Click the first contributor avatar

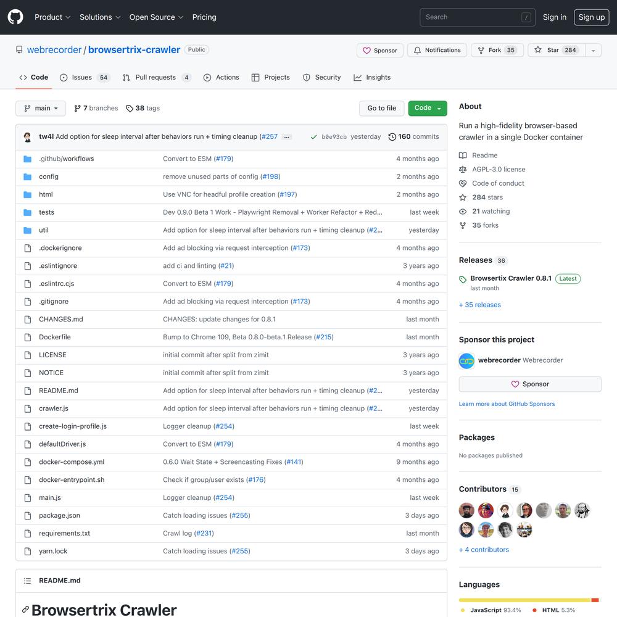(466, 510)
